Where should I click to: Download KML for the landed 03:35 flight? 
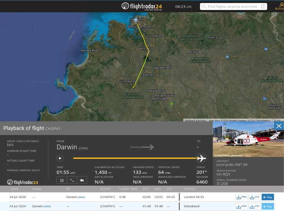click(x=242, y=197)
